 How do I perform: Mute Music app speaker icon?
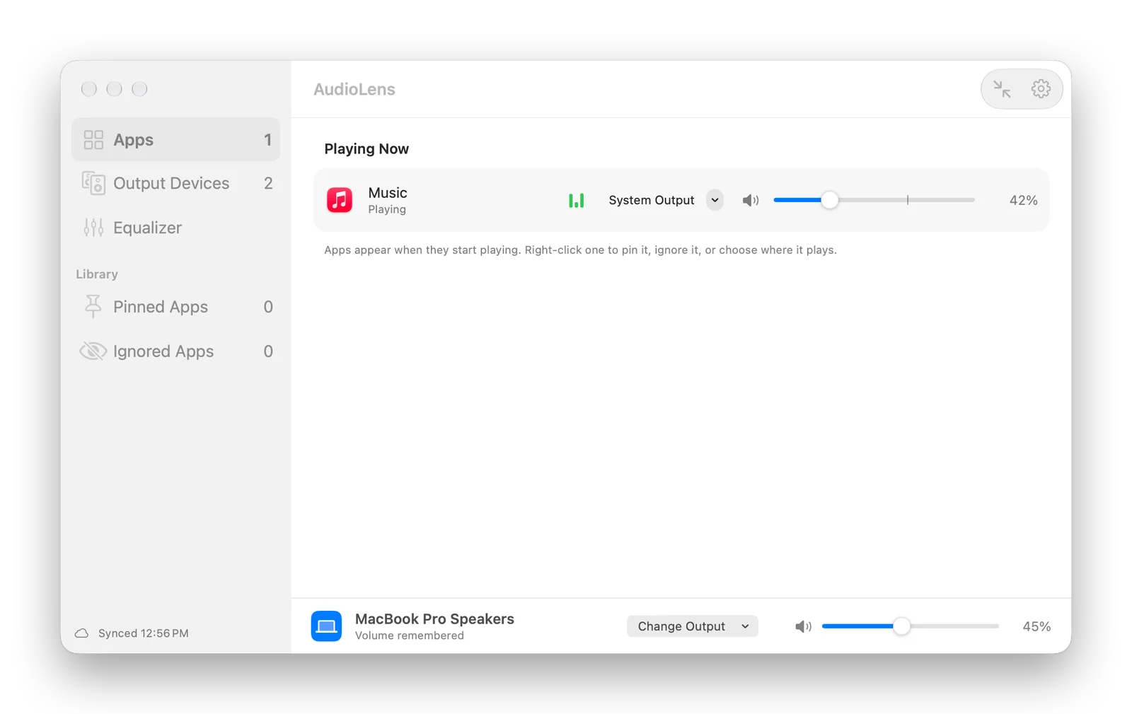tap(750, 201)
